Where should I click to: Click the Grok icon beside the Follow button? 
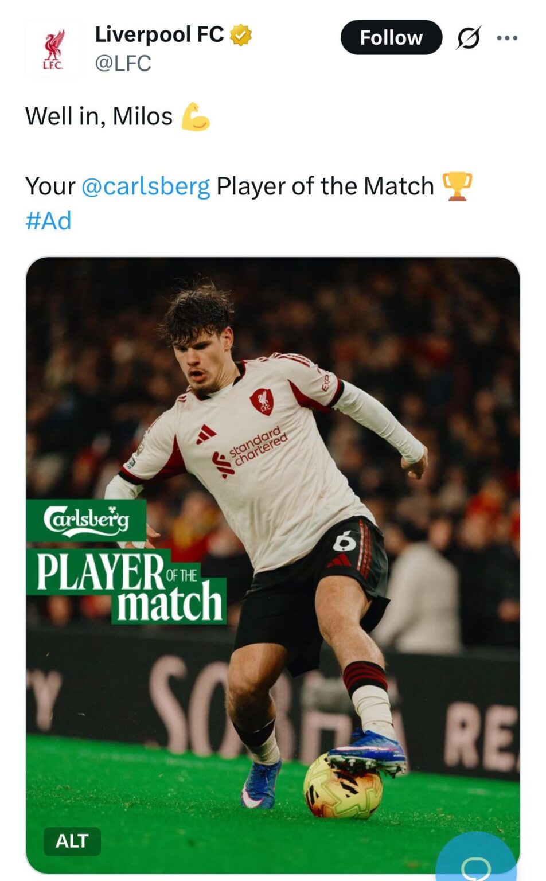click(x=467, y=38)
